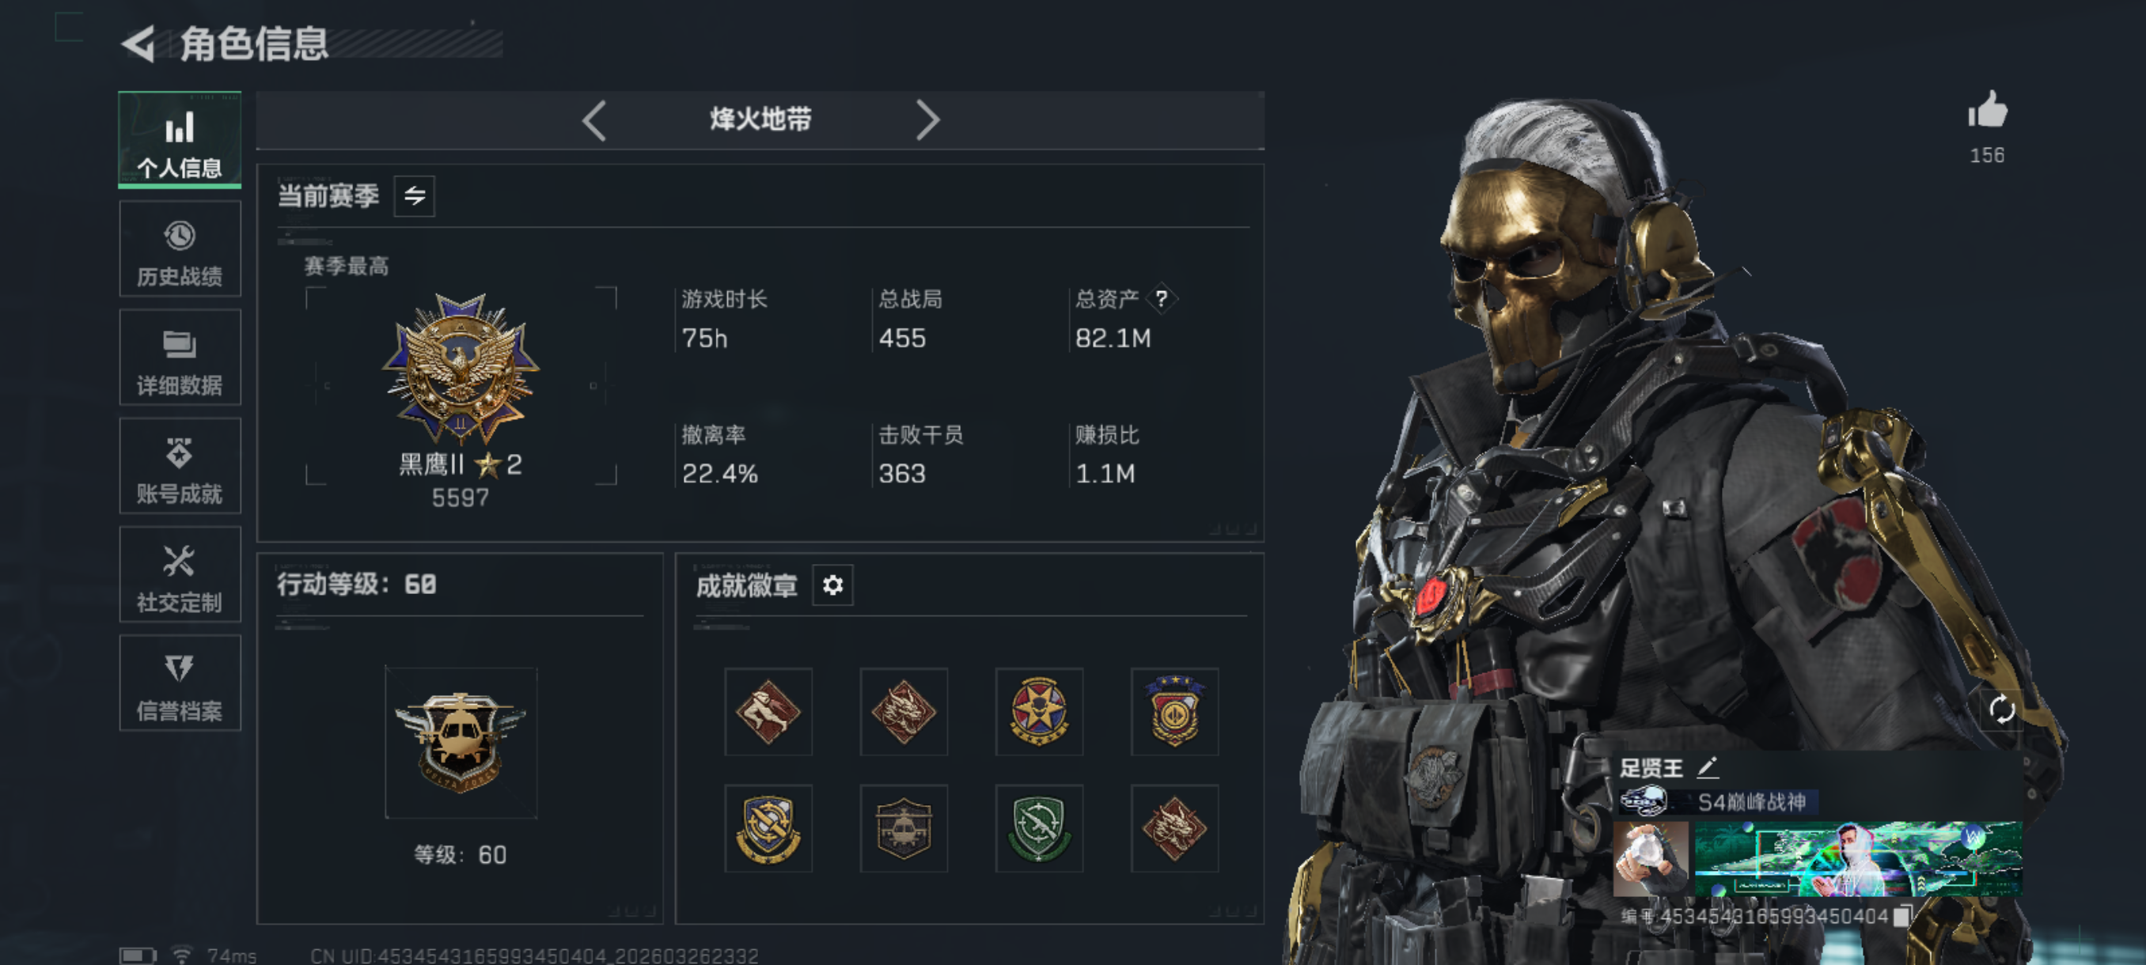Viewport: 2146px width, 965px height.
Task: Rotate character model with the refresh icon
Action: [2001, 710]
